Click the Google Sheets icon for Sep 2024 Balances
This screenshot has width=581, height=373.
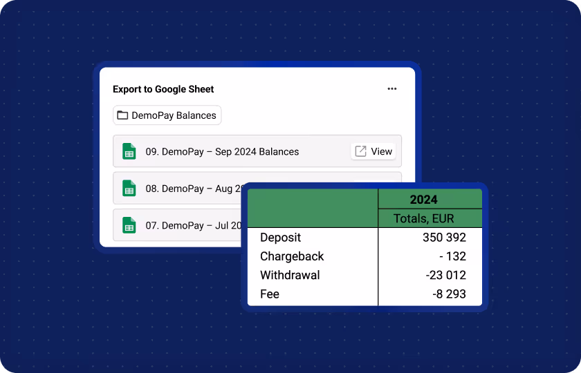[129, 151]
